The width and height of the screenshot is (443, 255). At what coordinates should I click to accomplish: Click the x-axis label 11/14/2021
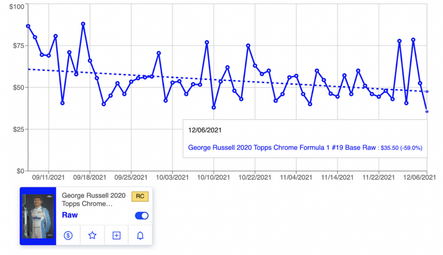tap(337, 177)
